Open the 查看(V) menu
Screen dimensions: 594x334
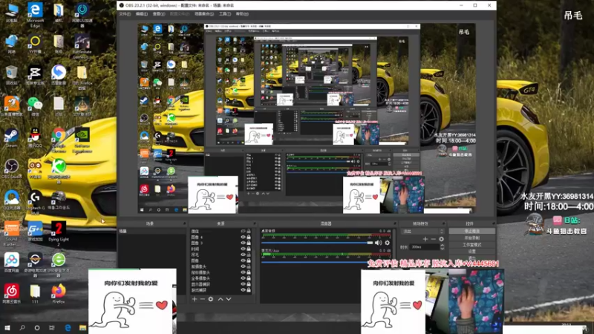point(159,14)
